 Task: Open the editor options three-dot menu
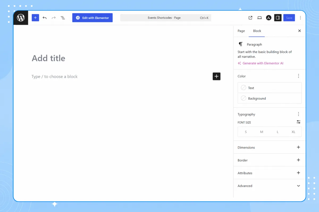[x=300, y=18]
